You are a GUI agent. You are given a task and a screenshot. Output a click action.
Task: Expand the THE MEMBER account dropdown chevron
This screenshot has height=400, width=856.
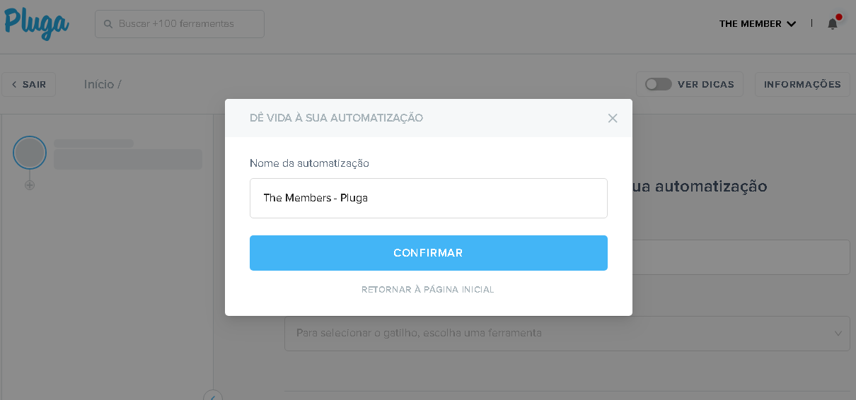791,24
